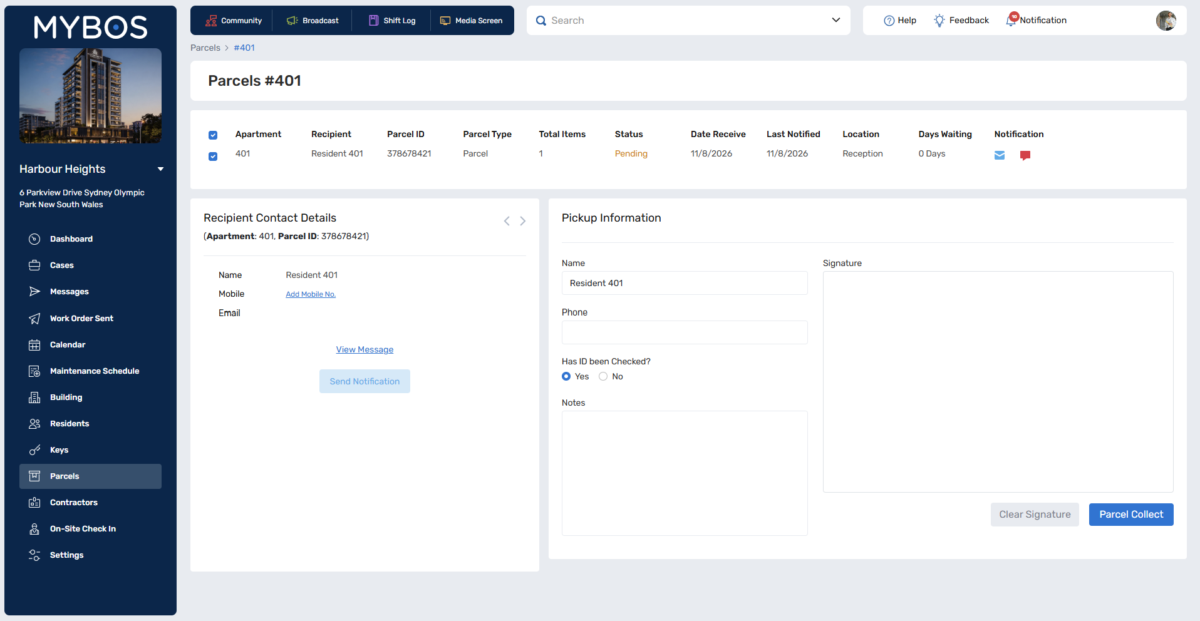Open Residents from sidebar menu
Viewport: 1200px width, 621px height.
pyautogui.click(x=70, y=424)
